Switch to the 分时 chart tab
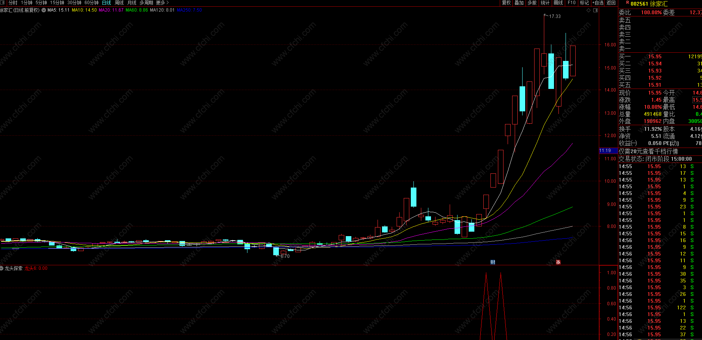This screenshot has width=702, height=340. click(13, 3)
